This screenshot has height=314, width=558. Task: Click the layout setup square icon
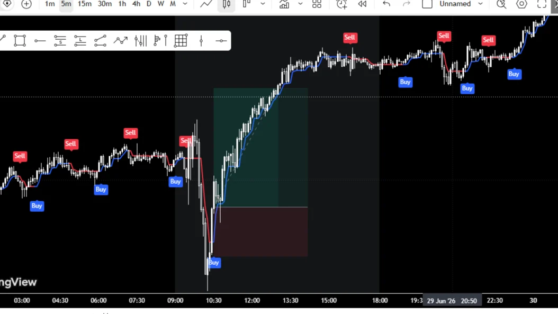(x=427, y=4)
